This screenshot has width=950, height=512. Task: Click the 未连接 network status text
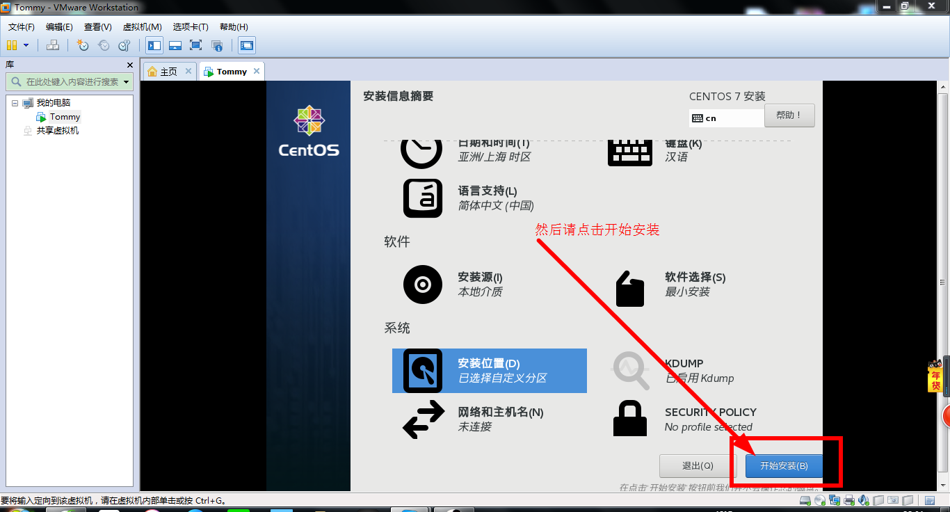474,427
